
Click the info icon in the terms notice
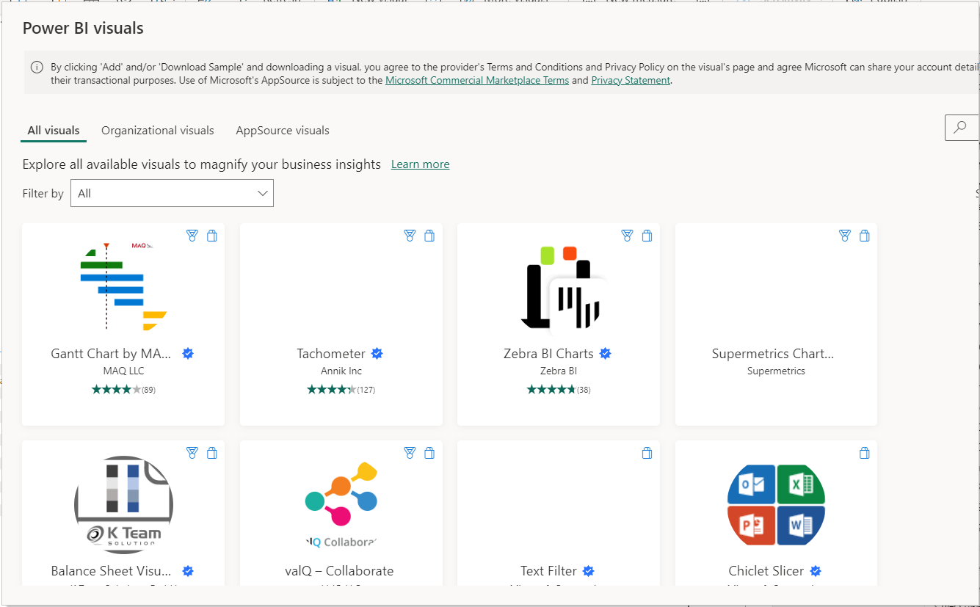coord(37,67)
